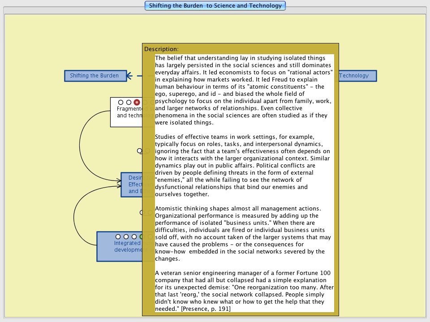Click the Integrated development node label

coord(127,247)
